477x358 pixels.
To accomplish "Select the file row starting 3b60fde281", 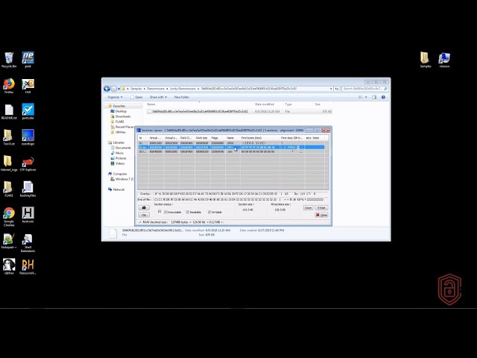I will pyautogui.click(x=239, y=111).
